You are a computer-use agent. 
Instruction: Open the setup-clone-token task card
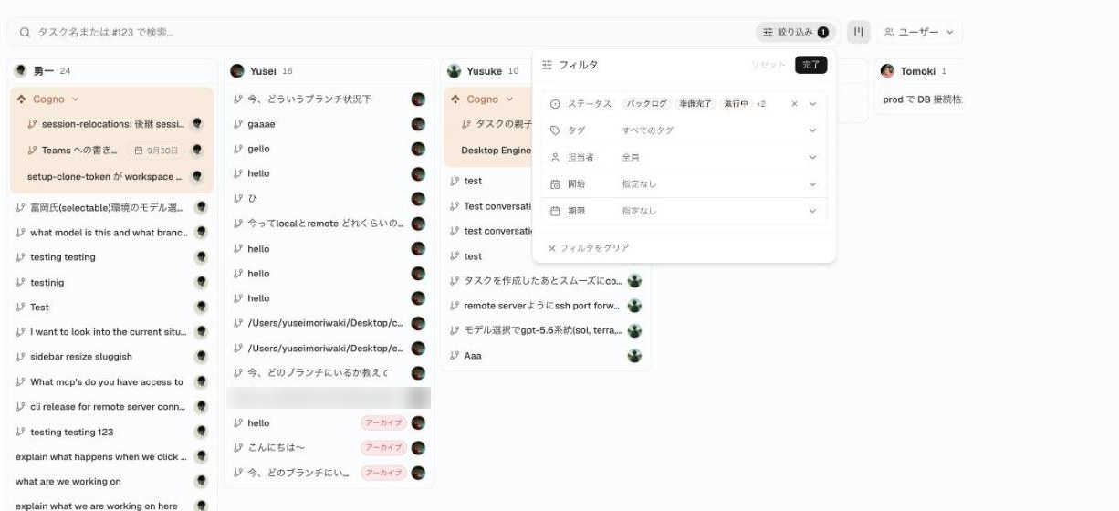coord(113,176)
